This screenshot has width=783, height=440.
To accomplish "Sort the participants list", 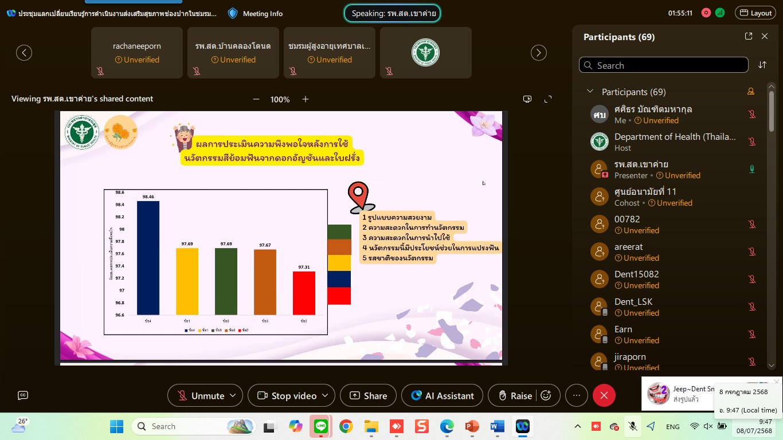I will [x=762, y=65].
